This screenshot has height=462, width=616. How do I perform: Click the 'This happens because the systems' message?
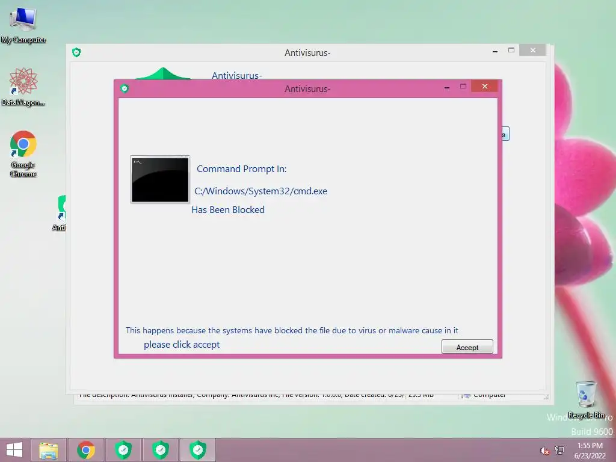pyautogui.click(x=292, y=330)
